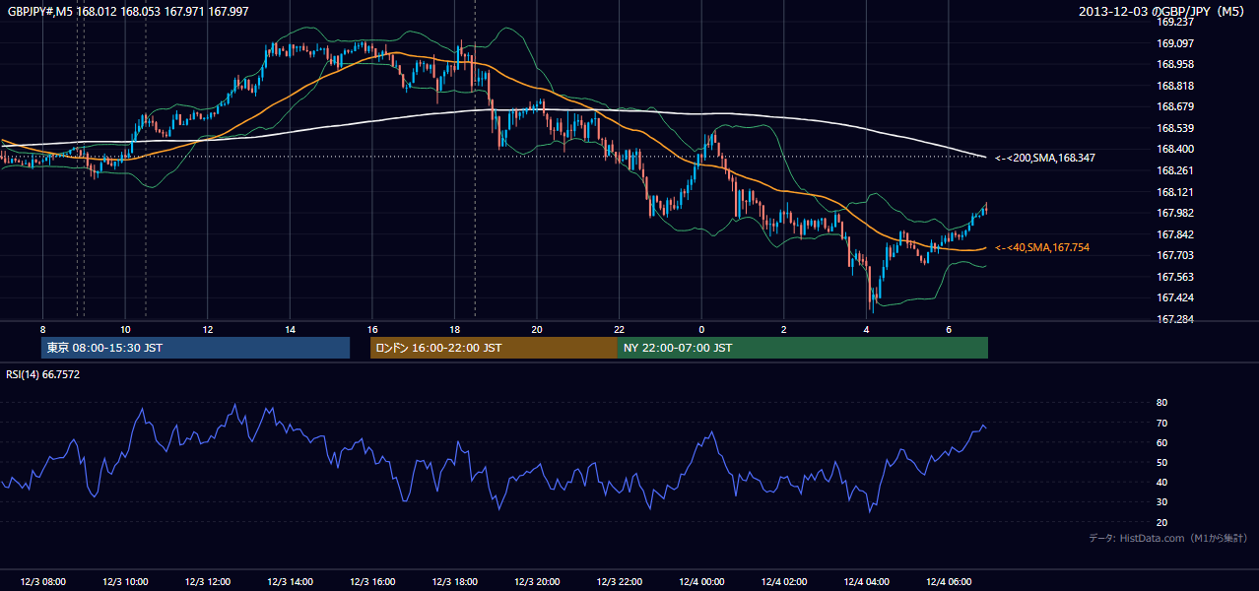
Task: Click the 12/3 16:00 time axis label
Action: point(372,582)
